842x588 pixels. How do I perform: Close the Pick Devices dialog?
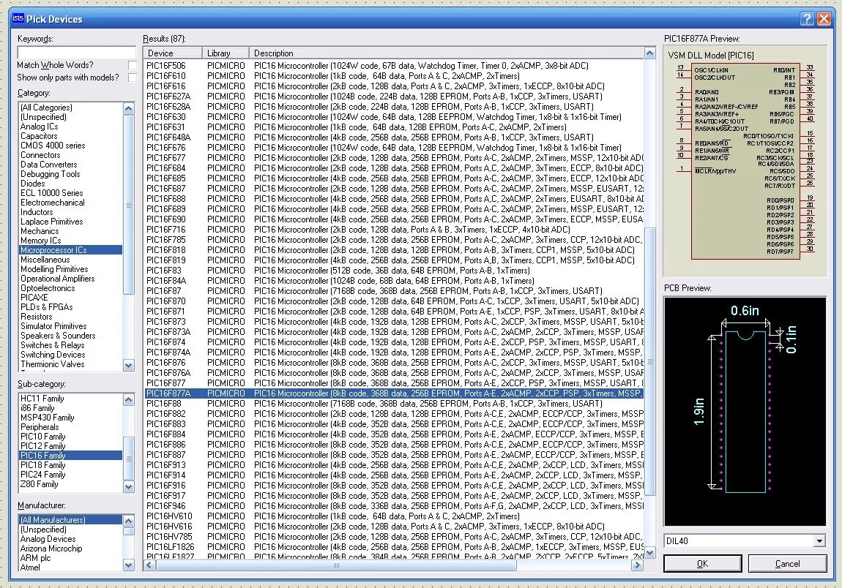(824, 19)
